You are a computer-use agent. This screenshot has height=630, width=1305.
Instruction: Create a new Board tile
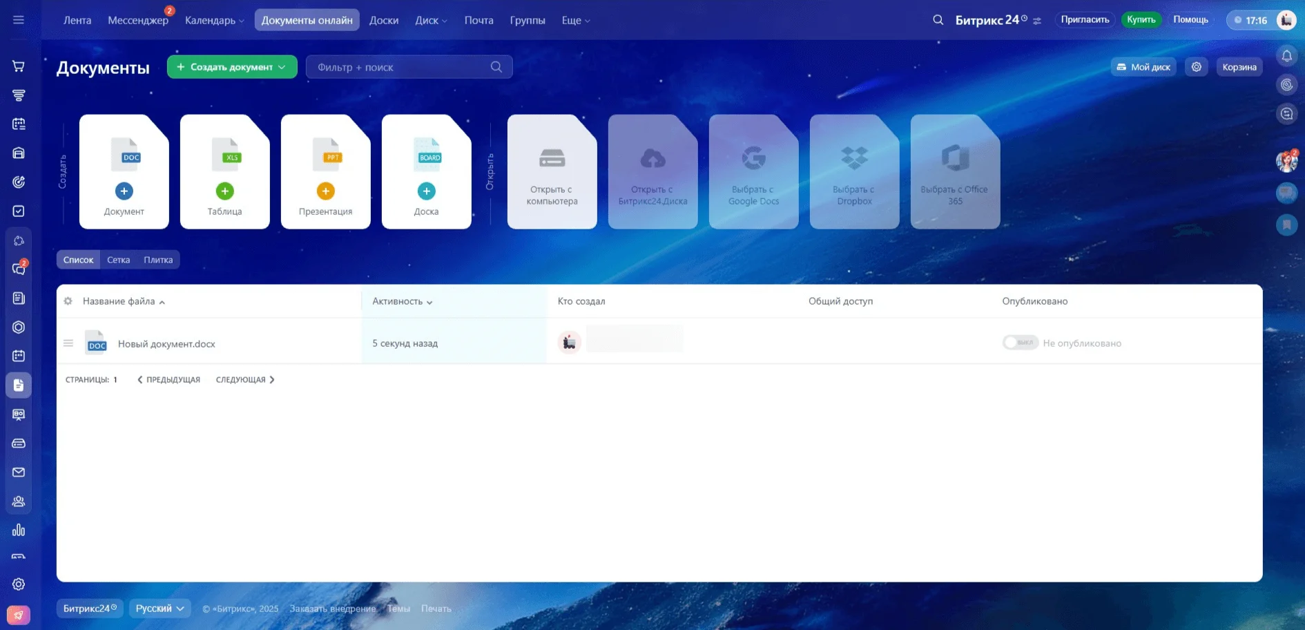pyautogui.click(x=427, y=171)
